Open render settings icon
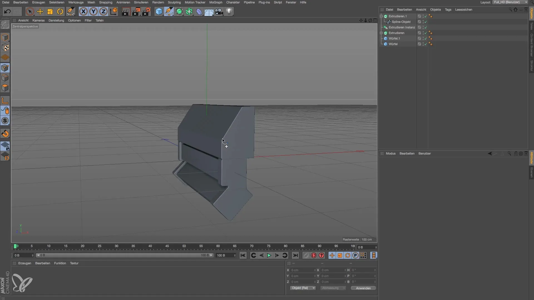 click(146, 11)
